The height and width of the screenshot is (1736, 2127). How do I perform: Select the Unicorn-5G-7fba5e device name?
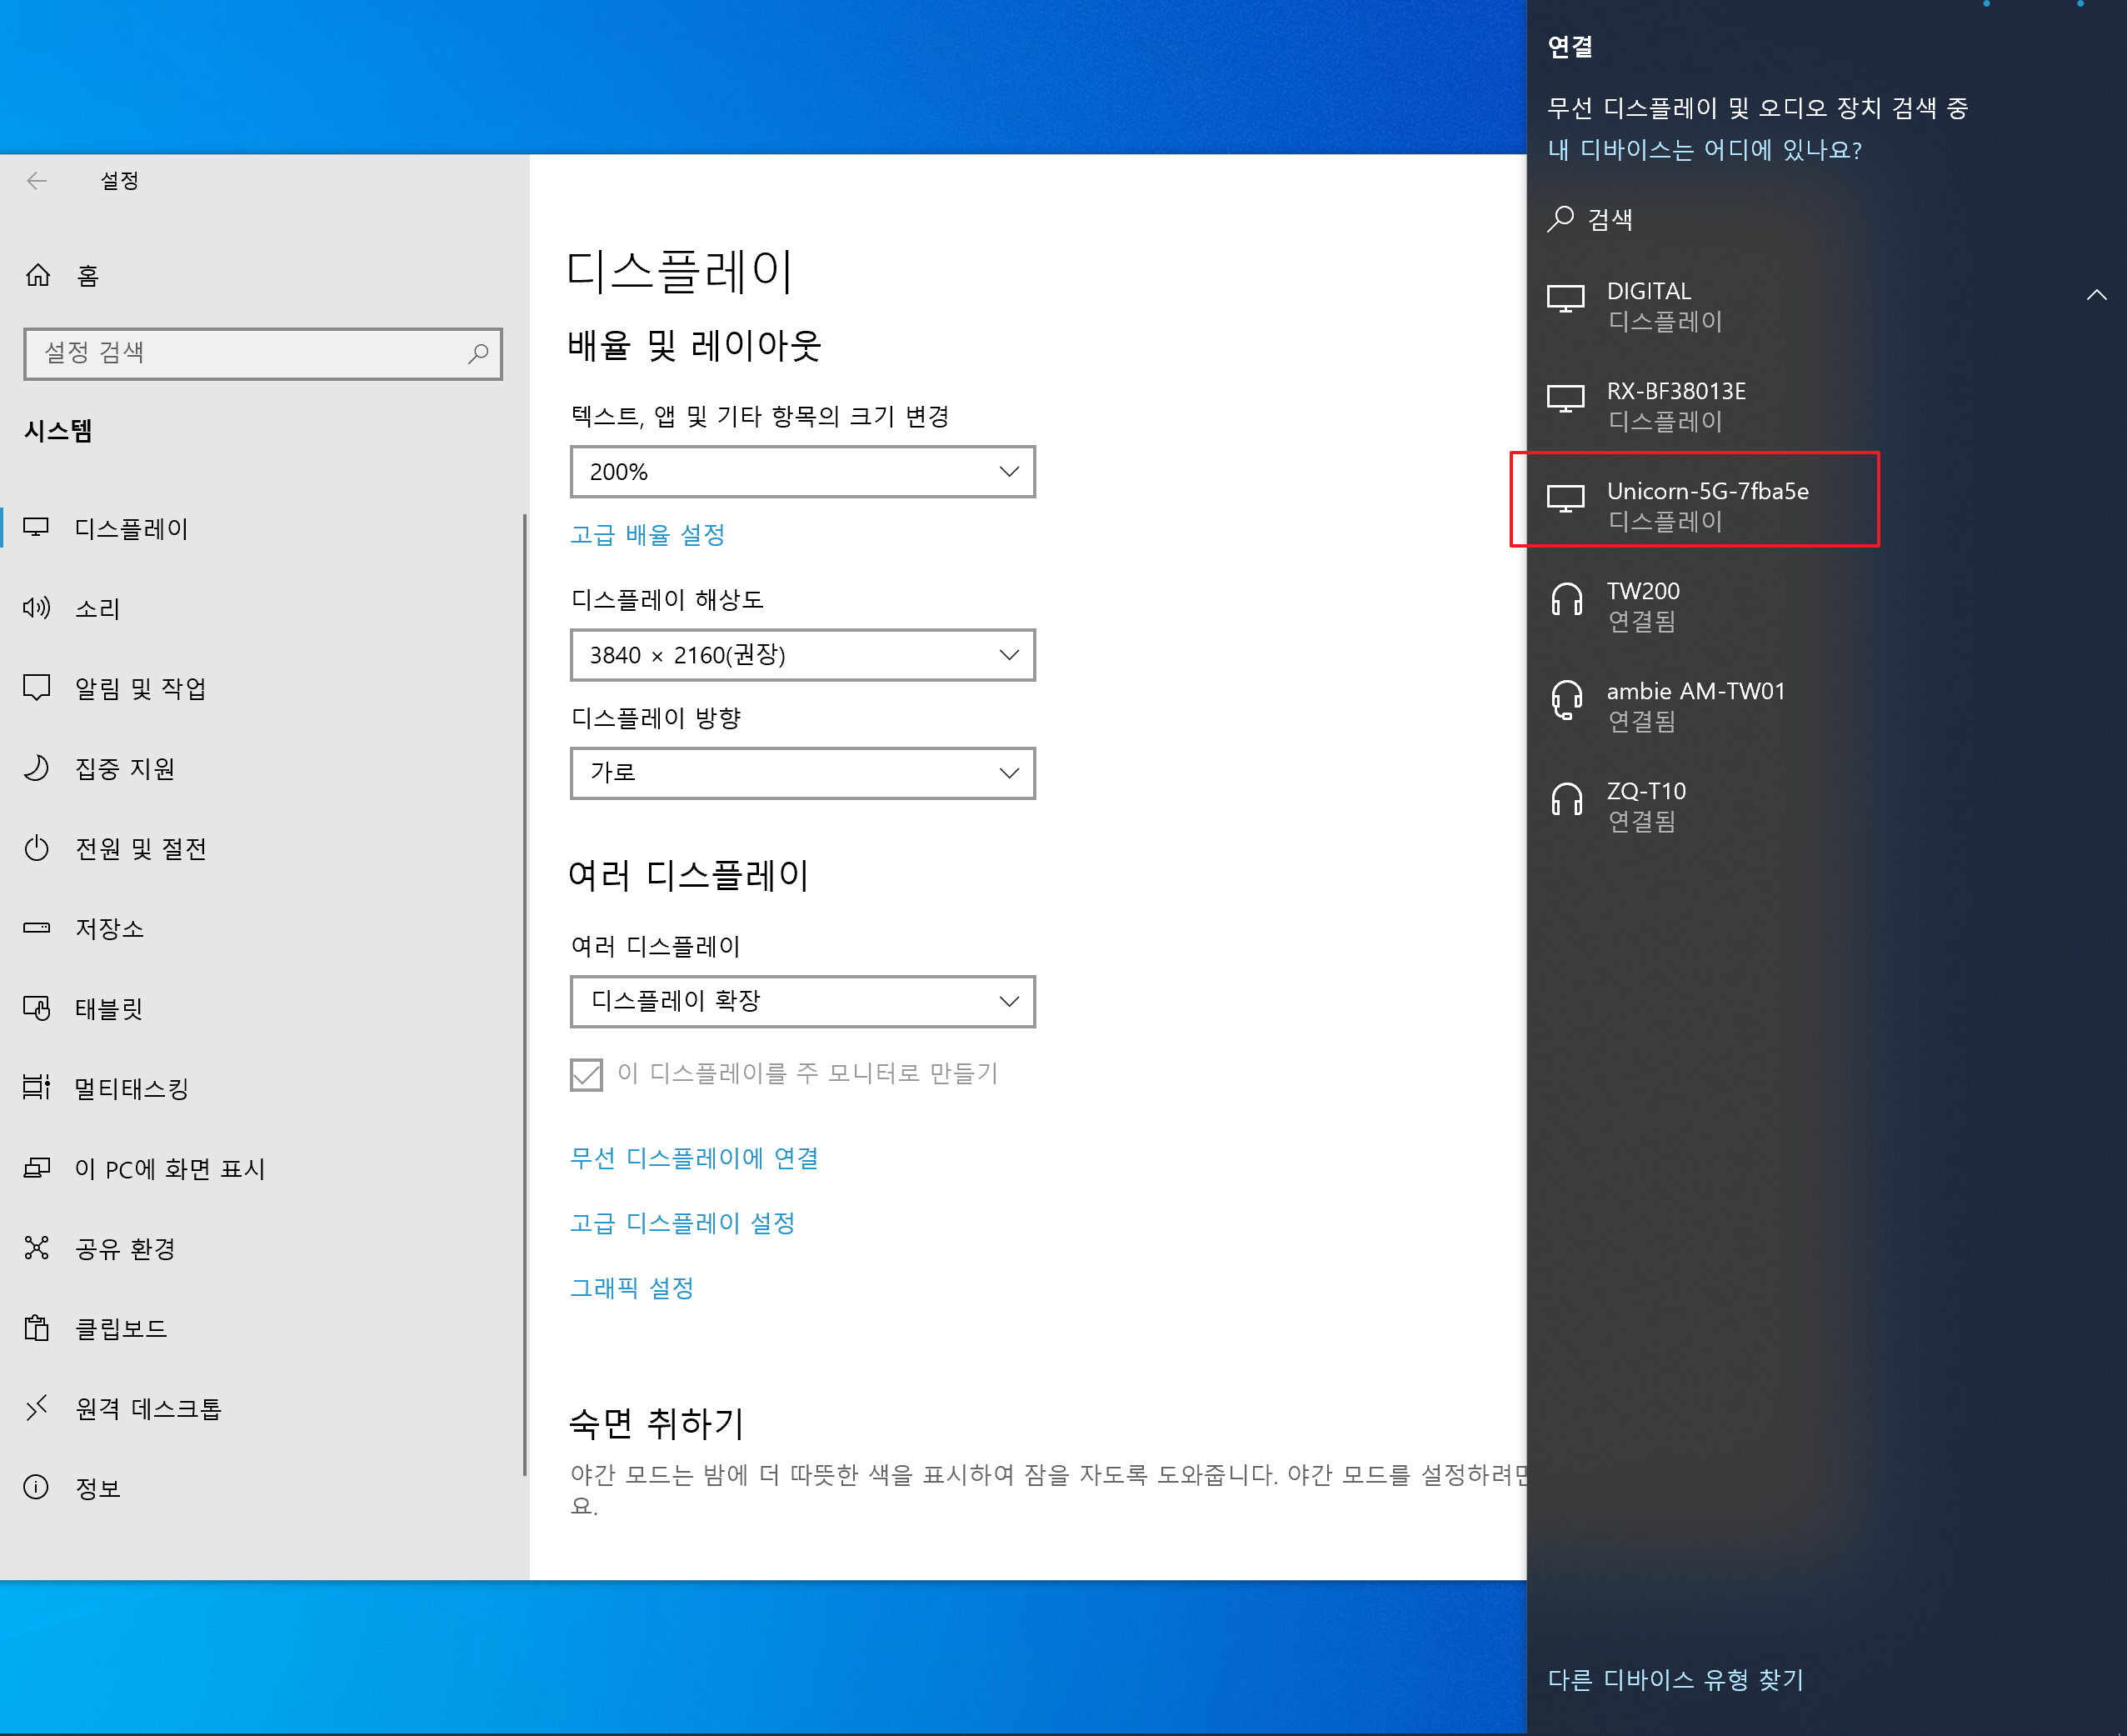(x=1708, y=491)
